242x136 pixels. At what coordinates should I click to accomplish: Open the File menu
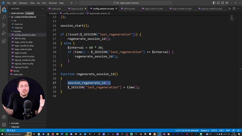(x=8, y=3)
